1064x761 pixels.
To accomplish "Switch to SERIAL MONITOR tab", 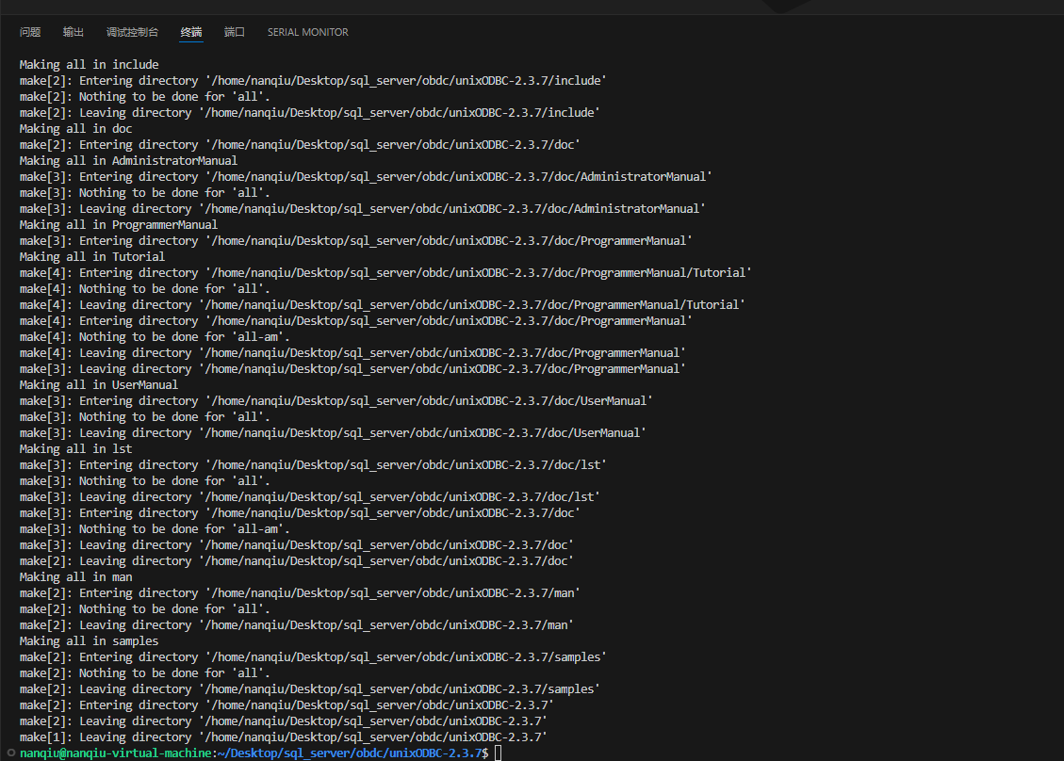I will tap(307, 32).
